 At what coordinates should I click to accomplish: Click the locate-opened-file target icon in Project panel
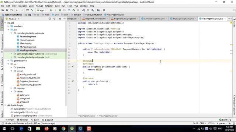pyautogui.click(x=50, y=19)
